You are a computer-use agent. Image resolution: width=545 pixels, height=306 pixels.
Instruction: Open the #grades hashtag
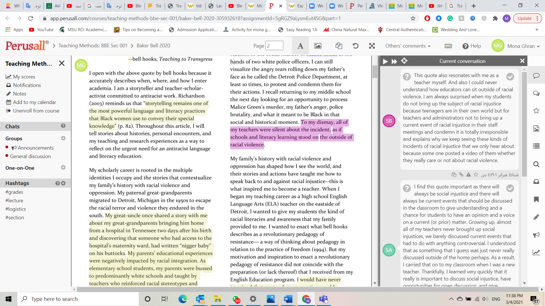click(14, 192)
